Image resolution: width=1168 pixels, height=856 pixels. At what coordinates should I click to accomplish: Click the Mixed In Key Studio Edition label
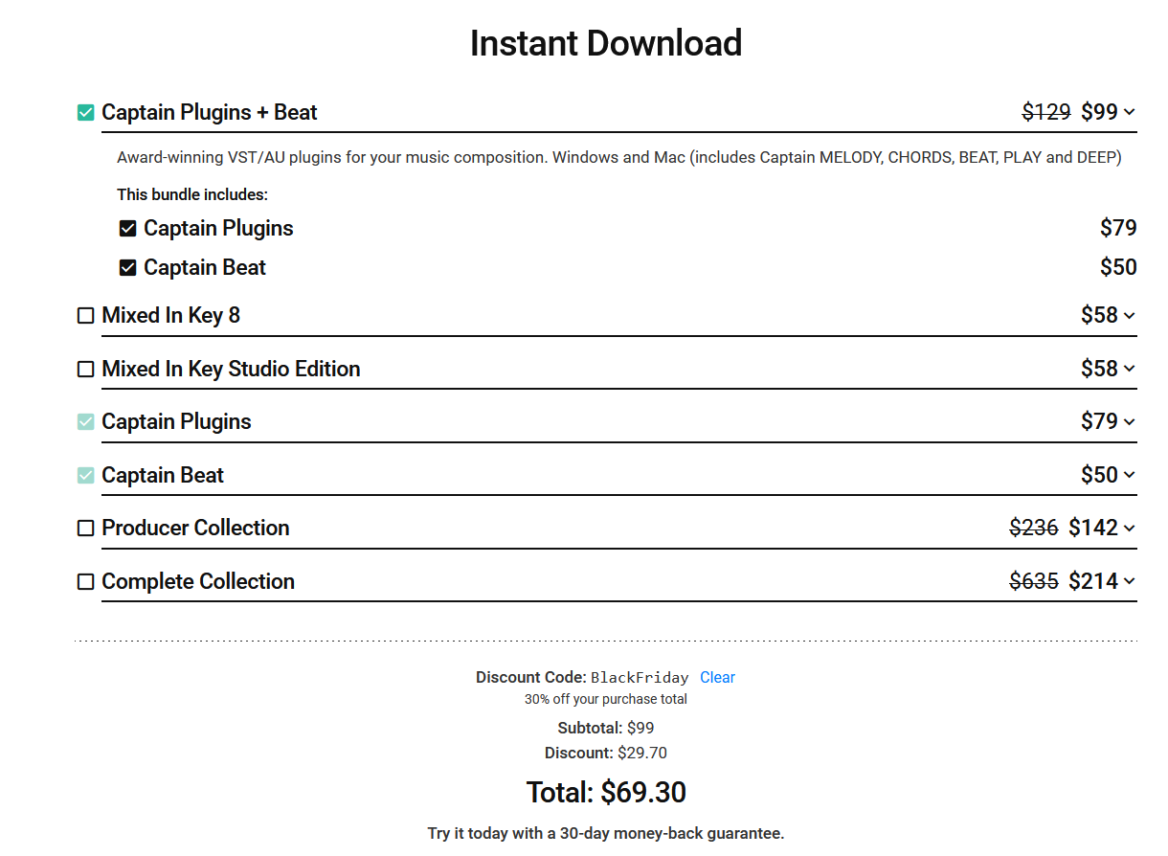click(x=232, y=370)
